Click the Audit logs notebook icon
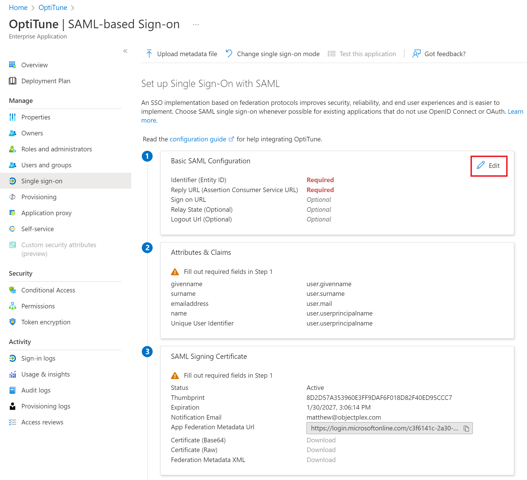 (x=13, y=390)
